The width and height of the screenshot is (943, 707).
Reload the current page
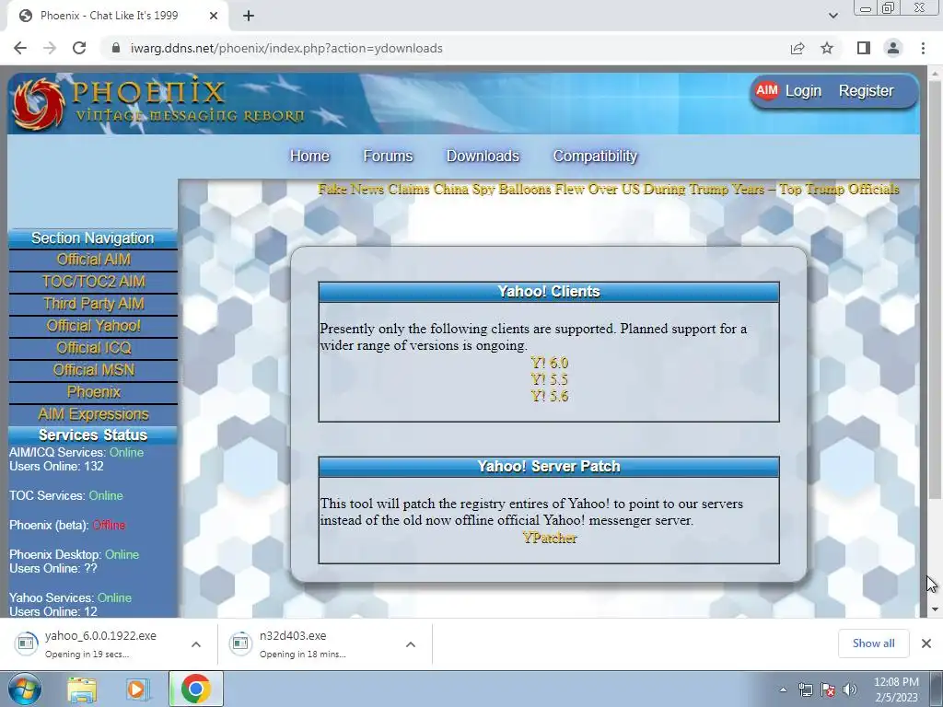point(79,48)
